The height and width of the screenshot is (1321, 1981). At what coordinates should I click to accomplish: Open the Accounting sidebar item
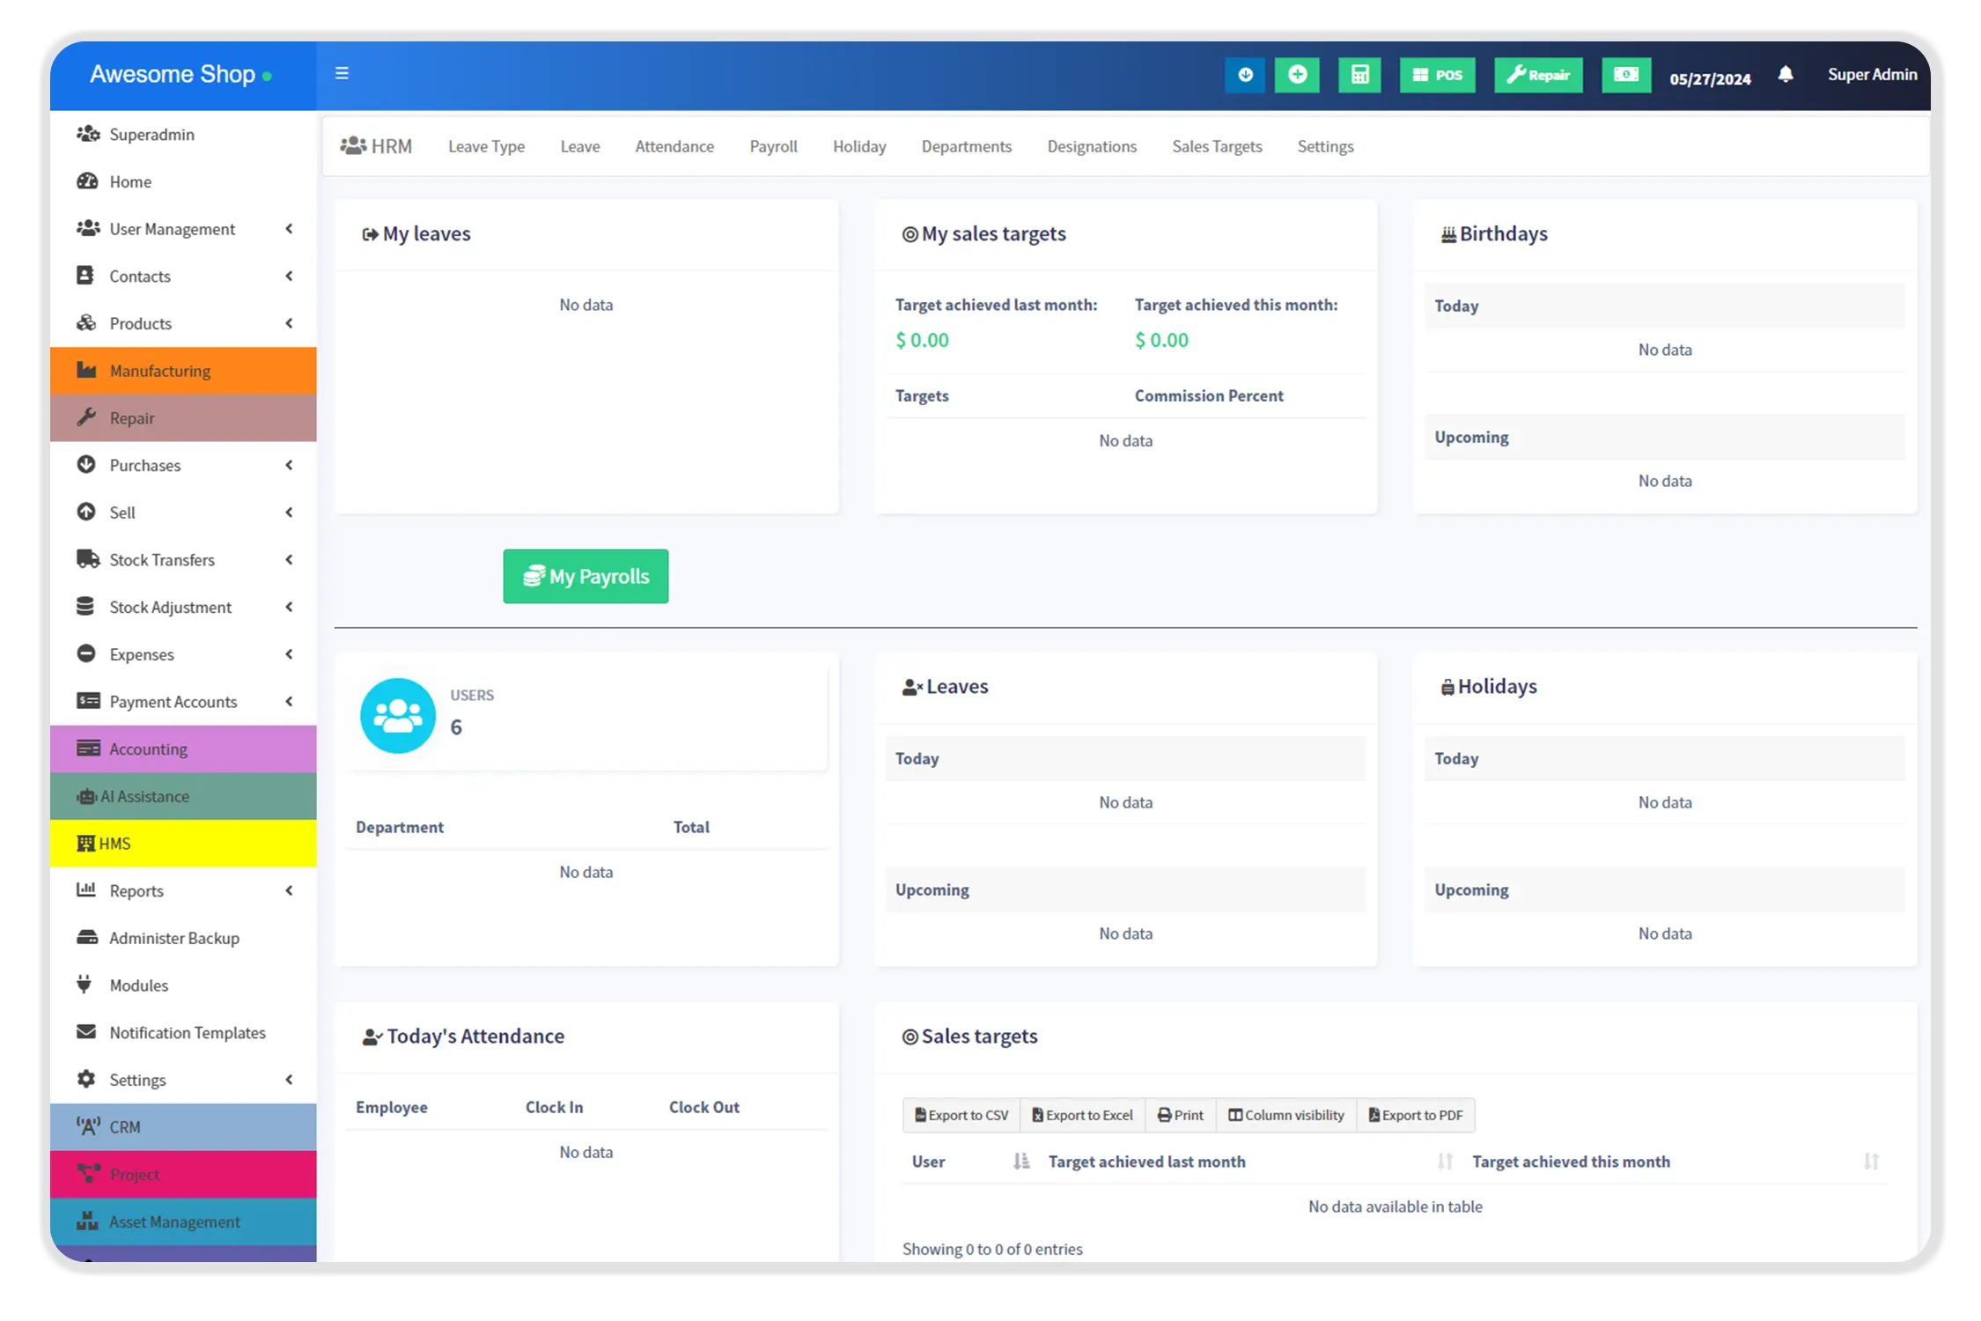point(183,749)
